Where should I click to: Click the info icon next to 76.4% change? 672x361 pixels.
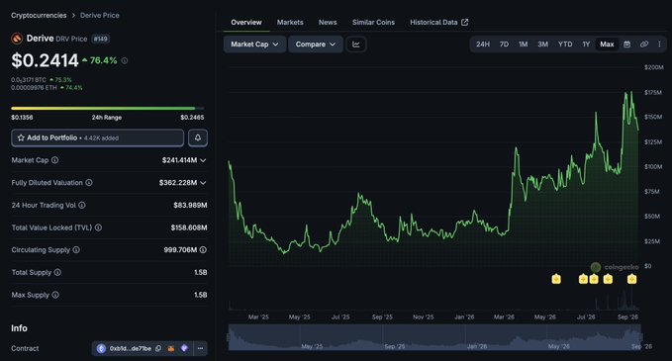pyautogui.click(x=125, y=60)
